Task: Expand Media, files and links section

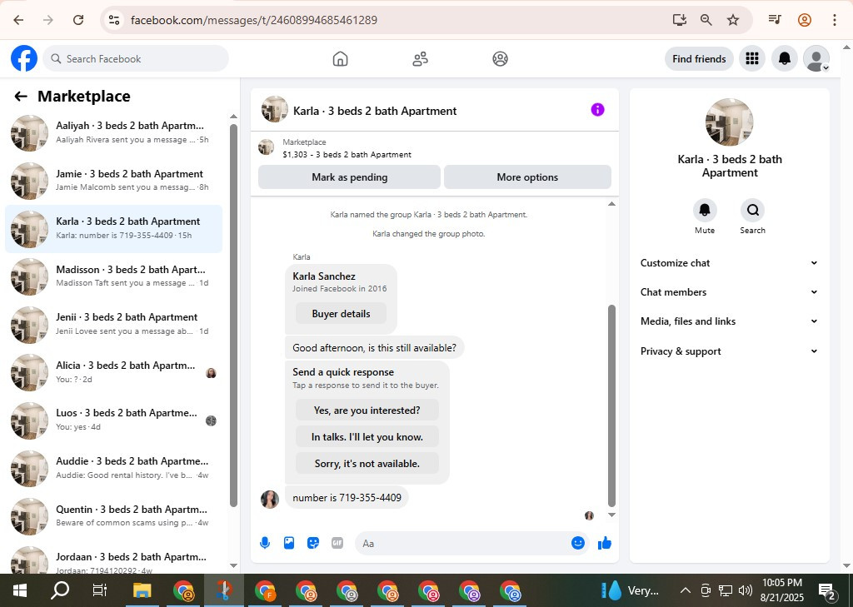Action: point(729,321)
